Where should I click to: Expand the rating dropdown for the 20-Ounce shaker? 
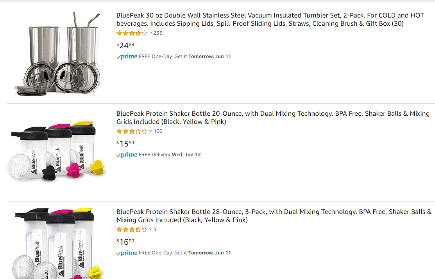(150, 131)
